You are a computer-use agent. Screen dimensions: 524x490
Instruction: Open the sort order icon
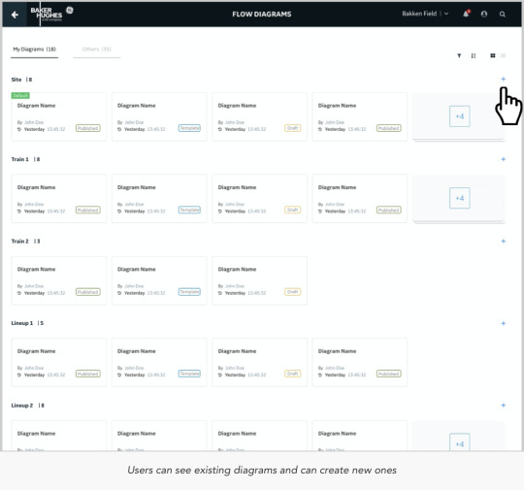click(x=474, y=56)
